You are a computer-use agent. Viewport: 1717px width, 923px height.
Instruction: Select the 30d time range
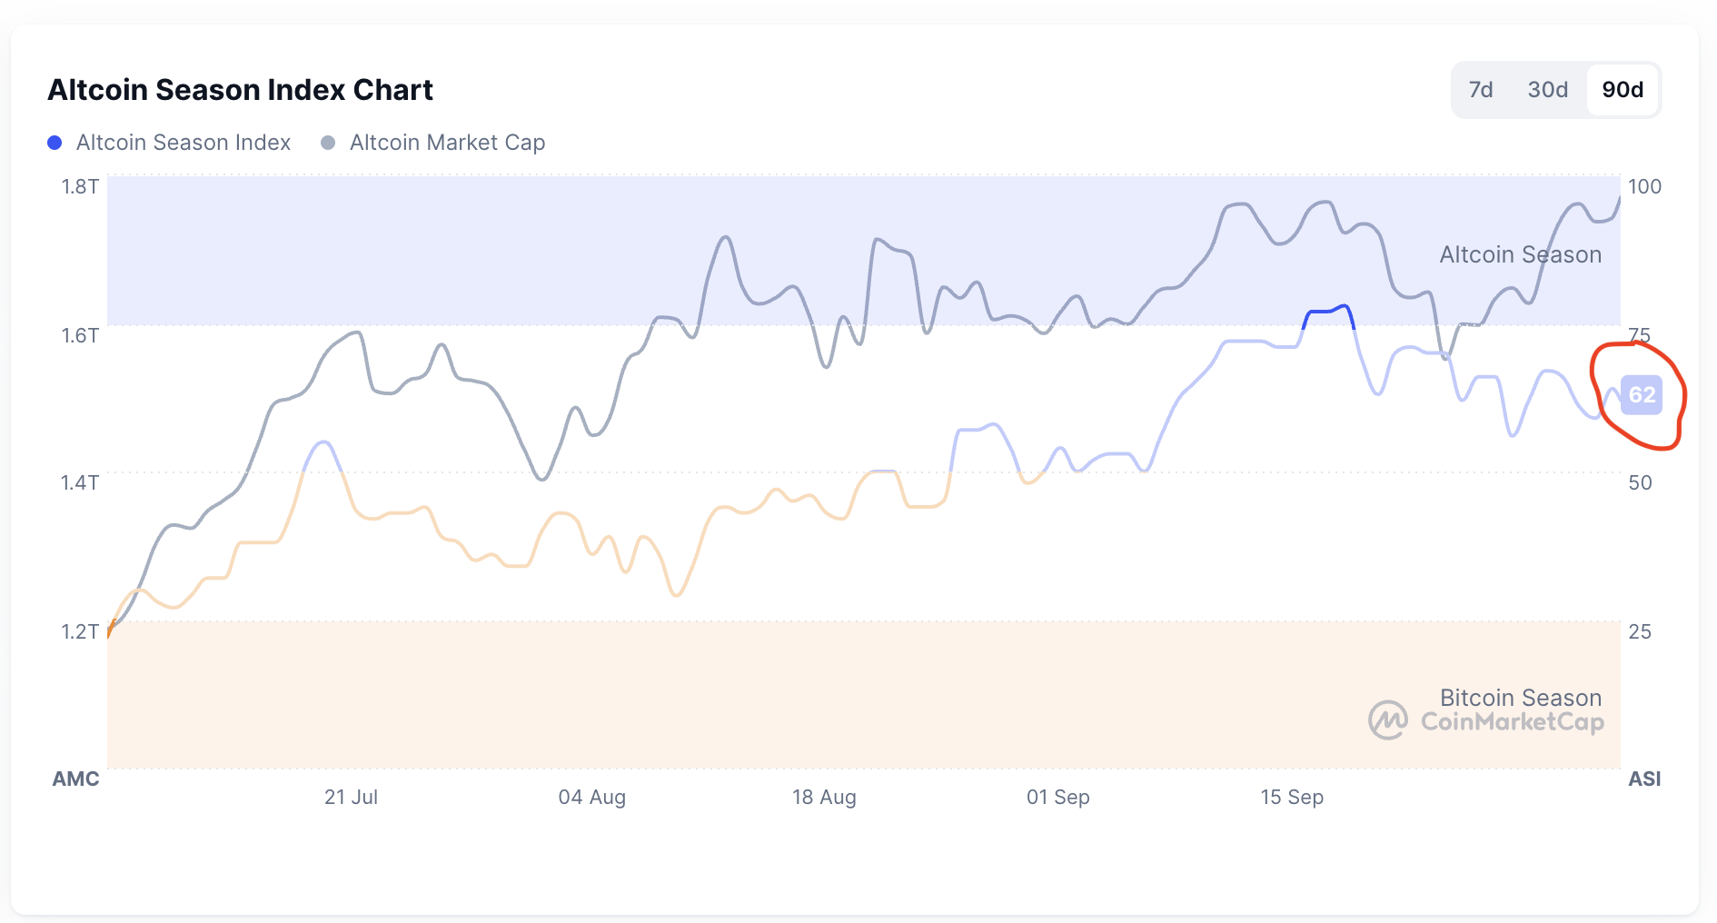coord(1547,90)
